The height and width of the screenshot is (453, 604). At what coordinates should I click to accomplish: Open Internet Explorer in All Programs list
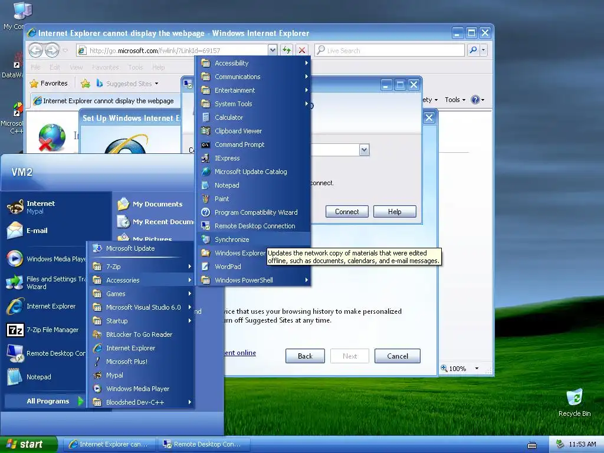click(141, 348)
